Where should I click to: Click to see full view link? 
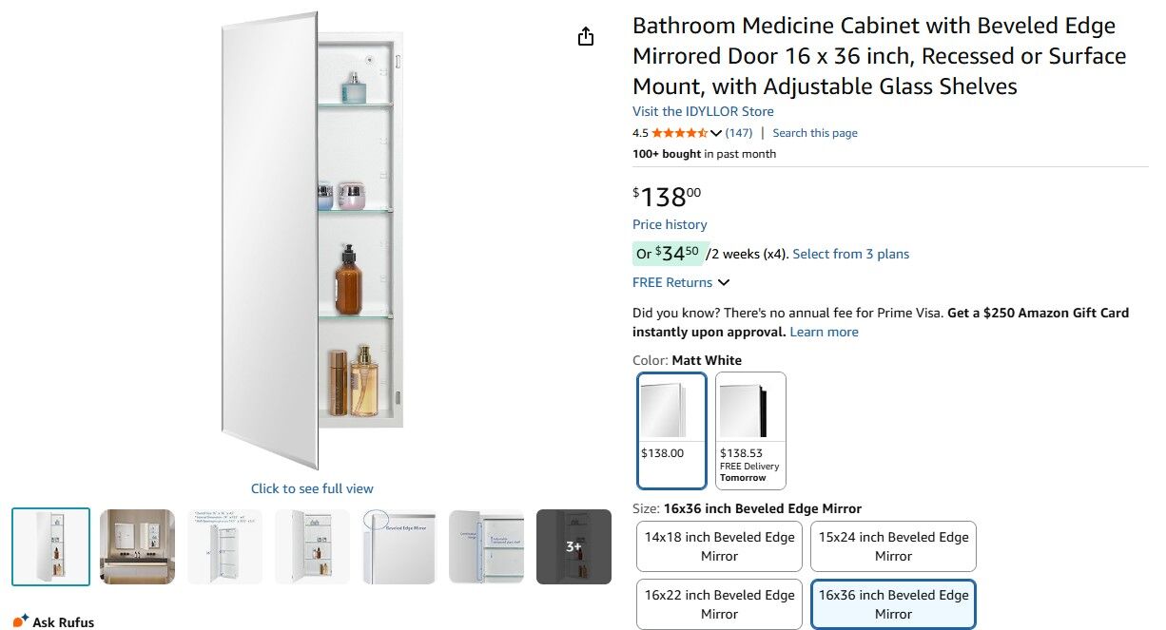tap(312, 488)
